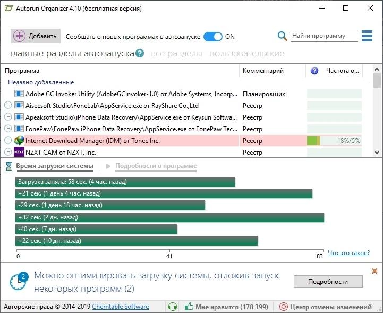
Task: Open the Chemtable Software link
Action: (x=121, y=307)
